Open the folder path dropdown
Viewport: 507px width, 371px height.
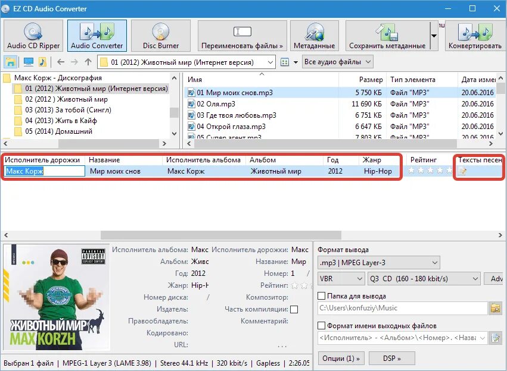coord(270,62)
